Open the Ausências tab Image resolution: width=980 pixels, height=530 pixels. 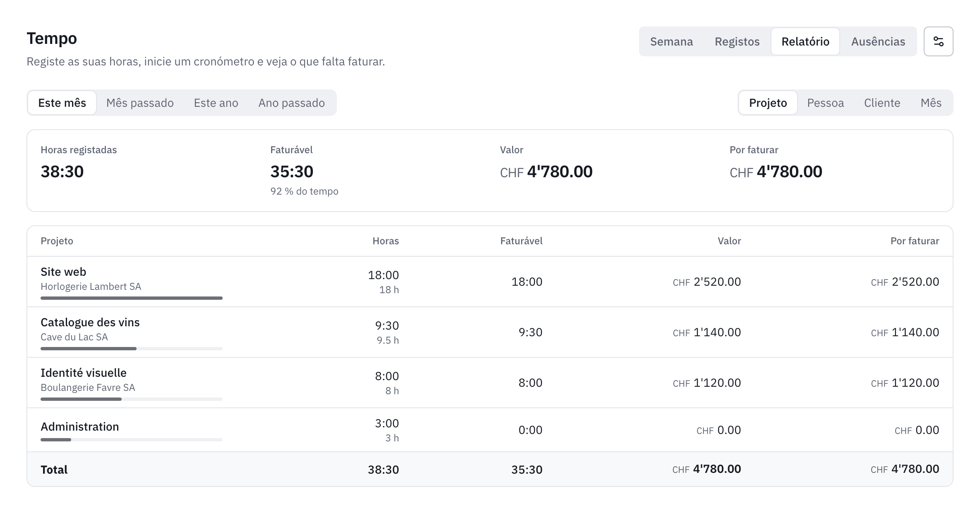coord(878,41)
